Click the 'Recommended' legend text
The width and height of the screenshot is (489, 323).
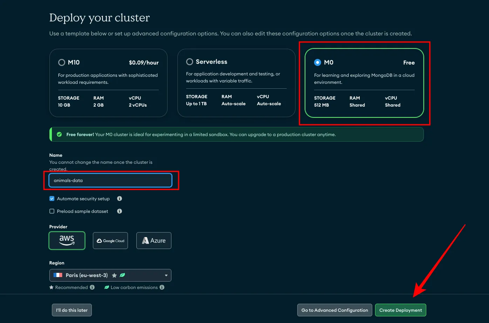tap(72, 287)
